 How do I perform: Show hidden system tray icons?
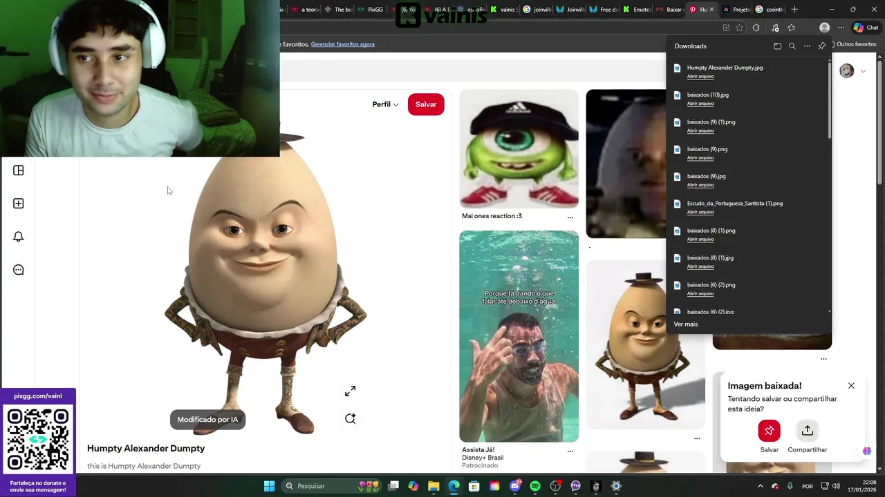tap(760, 486)
